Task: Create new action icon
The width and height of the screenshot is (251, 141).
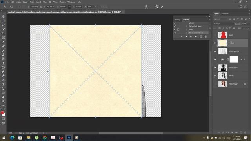Action: click(201, 36)
